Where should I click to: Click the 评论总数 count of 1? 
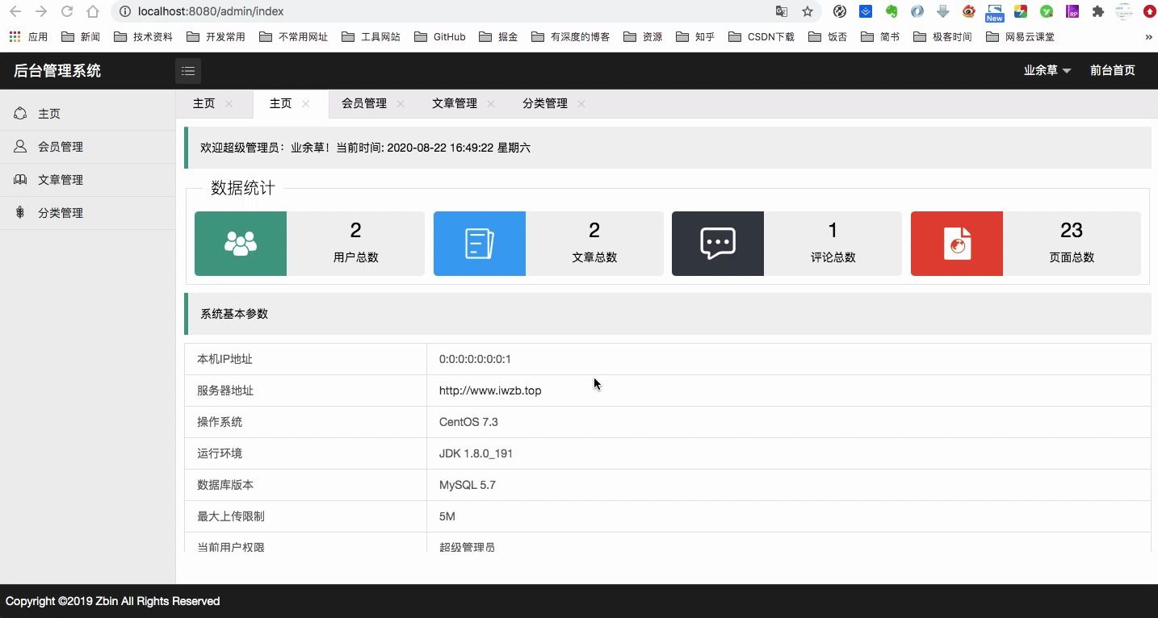(833, 231)
